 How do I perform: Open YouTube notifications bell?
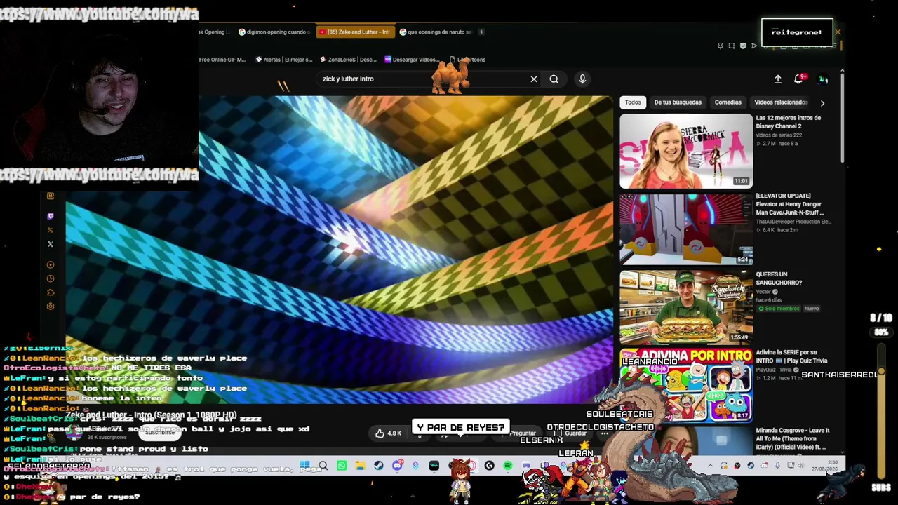pos(798,79)
